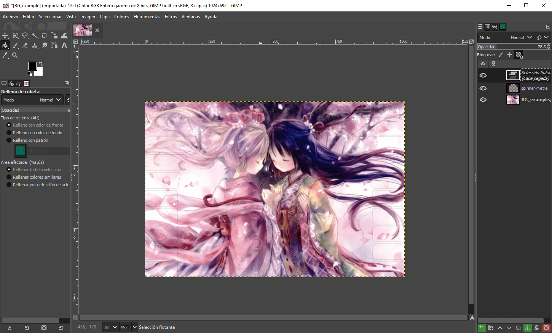Select the Smudge tool
Viewport: 552px width, 333px height.
point(45,46)
